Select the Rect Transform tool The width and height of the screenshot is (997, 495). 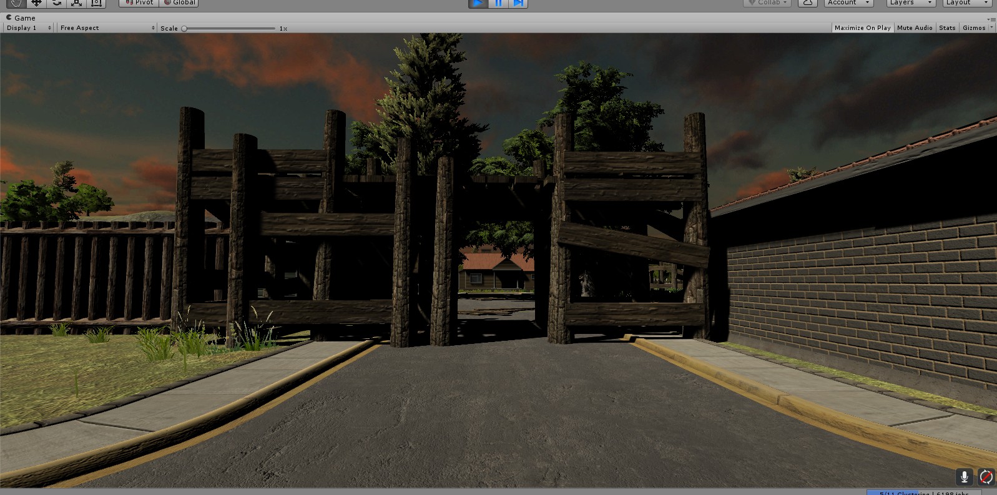[96, 2]
